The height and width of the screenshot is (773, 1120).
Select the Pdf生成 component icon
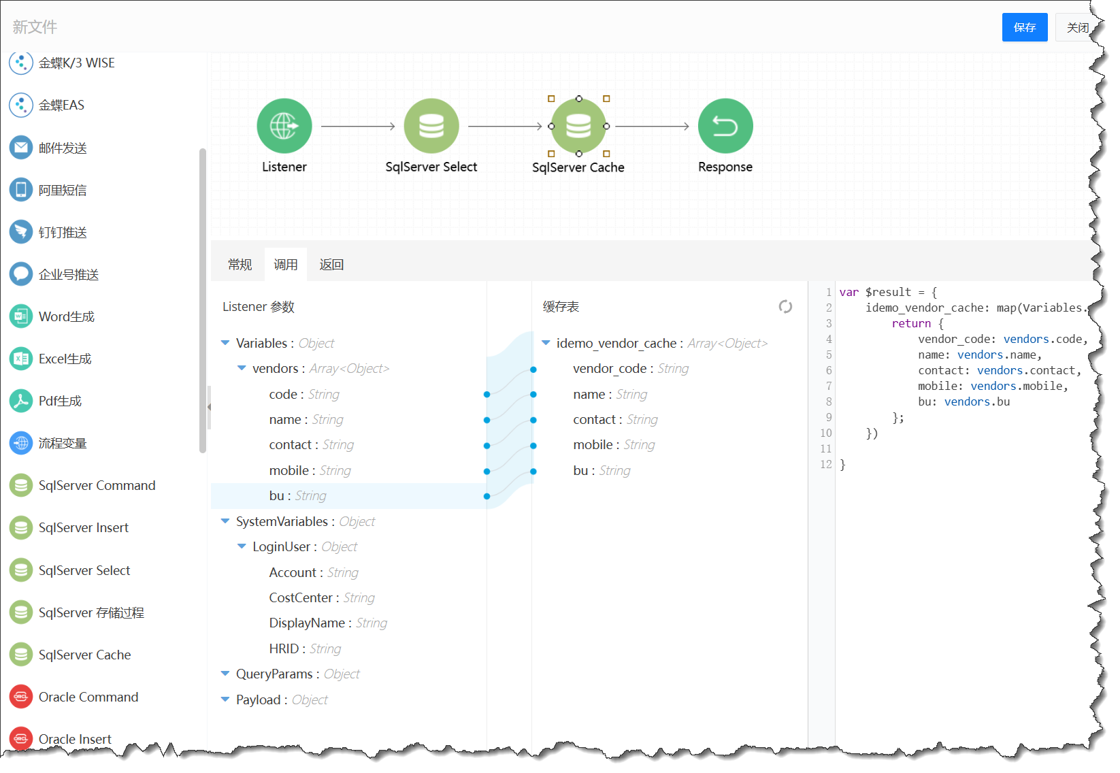pyautogui.click(x=21, y=401)
